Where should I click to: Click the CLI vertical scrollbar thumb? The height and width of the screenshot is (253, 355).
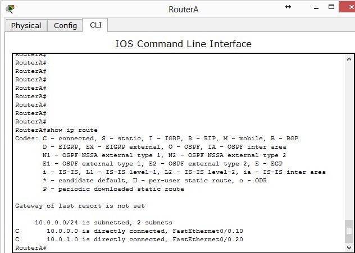349,231
